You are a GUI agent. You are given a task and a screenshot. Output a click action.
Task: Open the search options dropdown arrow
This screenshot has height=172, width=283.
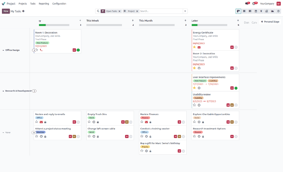(x=185, y=11)
